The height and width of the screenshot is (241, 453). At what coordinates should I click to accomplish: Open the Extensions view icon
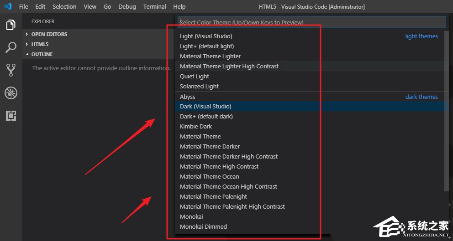point(11,116)
